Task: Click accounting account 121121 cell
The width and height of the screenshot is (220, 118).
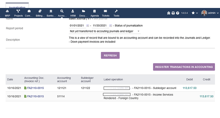Action: tap(62, 88)
